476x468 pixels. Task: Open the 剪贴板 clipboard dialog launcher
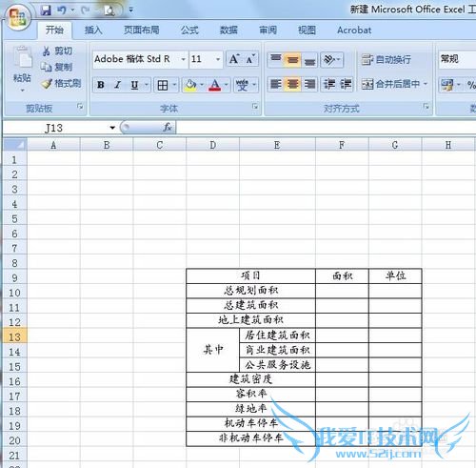click(x=80, y=107)
